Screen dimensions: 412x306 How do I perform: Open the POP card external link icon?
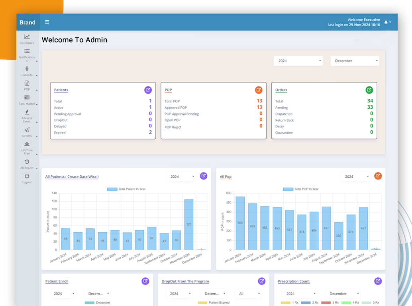(259, 90)
